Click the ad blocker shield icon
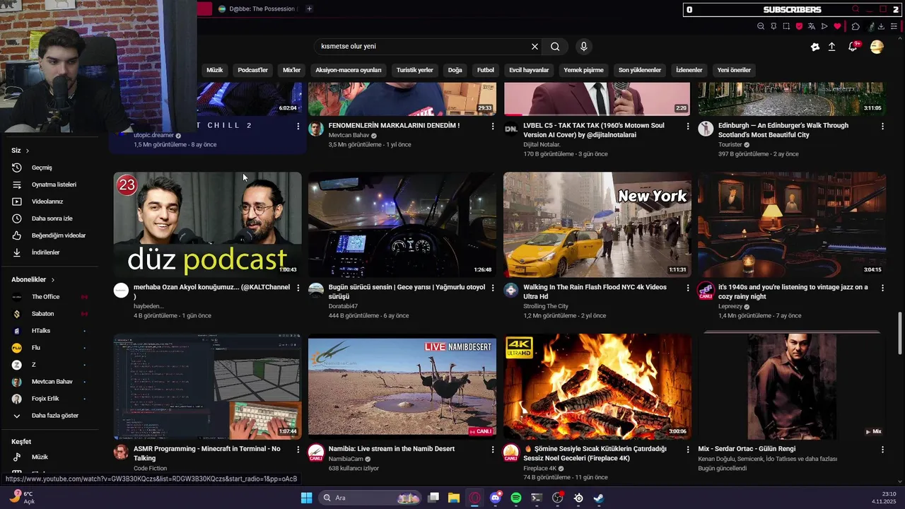 (x=799, y=27)
